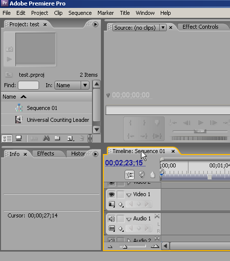Click the Find input field
Screen dimensions: 230x261
(28, 85)
